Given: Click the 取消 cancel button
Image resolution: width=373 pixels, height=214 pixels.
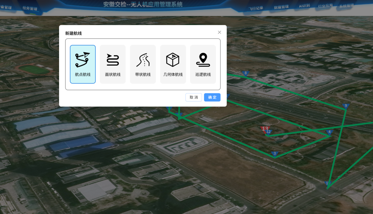Looking at the screenshot, I should (194, 97).
